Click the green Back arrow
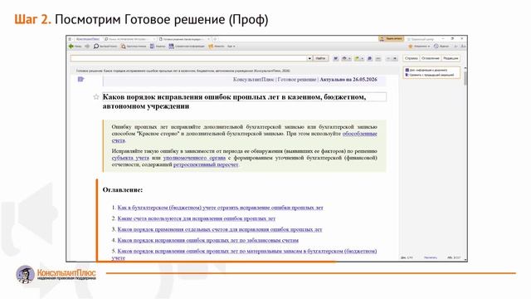Image resolution: width=531 pixels, height=299 pixels. [71, 47]
